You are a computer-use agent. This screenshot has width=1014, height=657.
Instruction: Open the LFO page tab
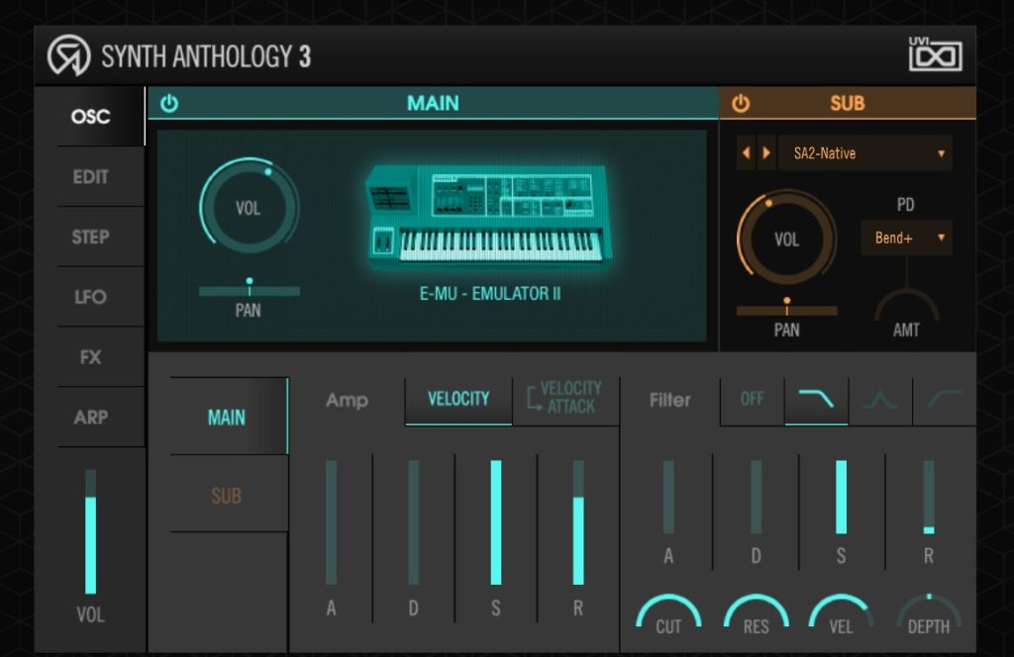(91, 297)
